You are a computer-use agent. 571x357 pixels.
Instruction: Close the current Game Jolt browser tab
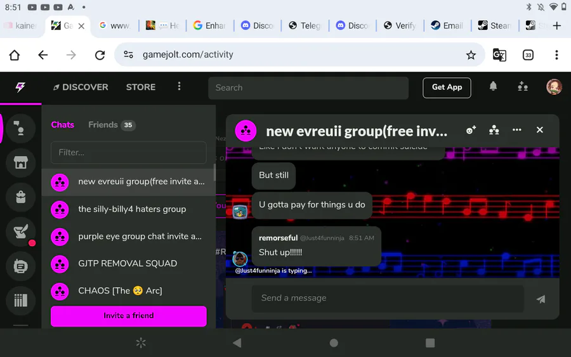pyautogui.click(x=82, y=26)
